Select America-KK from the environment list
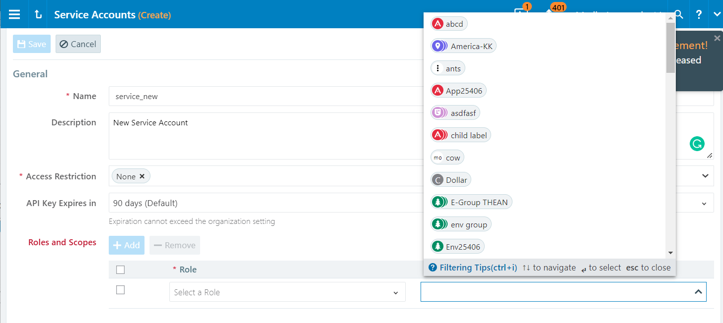The image size is (723, 323). [463, 46]
